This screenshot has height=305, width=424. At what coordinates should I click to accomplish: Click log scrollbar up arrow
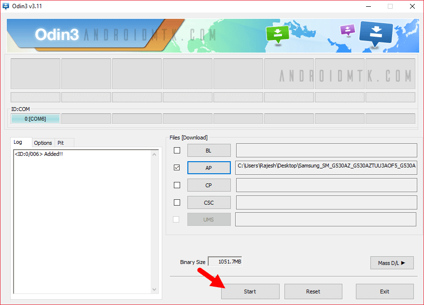(154, 154)
